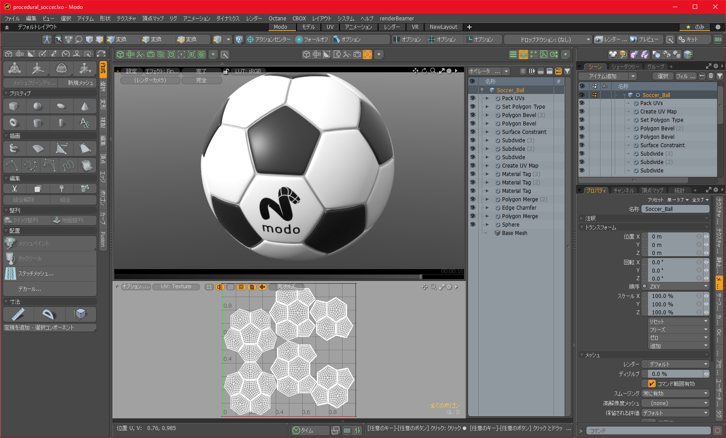726x438 pixels.
Task: Select the Ellipsoid primitive tool
Action: click(x=61, y=106)
